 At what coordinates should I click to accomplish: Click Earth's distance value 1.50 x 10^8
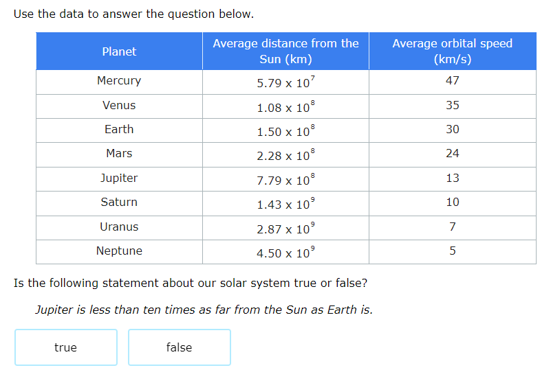coord(285,131)
